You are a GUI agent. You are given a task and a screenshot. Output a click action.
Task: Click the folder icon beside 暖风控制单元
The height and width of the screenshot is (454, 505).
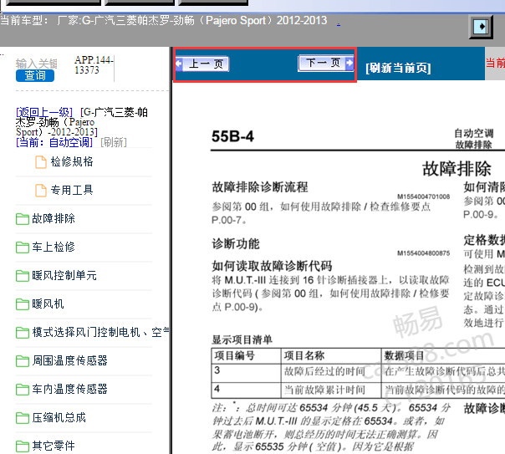coord(23,276)
